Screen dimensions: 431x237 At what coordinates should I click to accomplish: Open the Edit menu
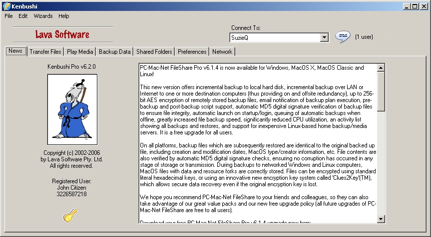click(23, 16)
